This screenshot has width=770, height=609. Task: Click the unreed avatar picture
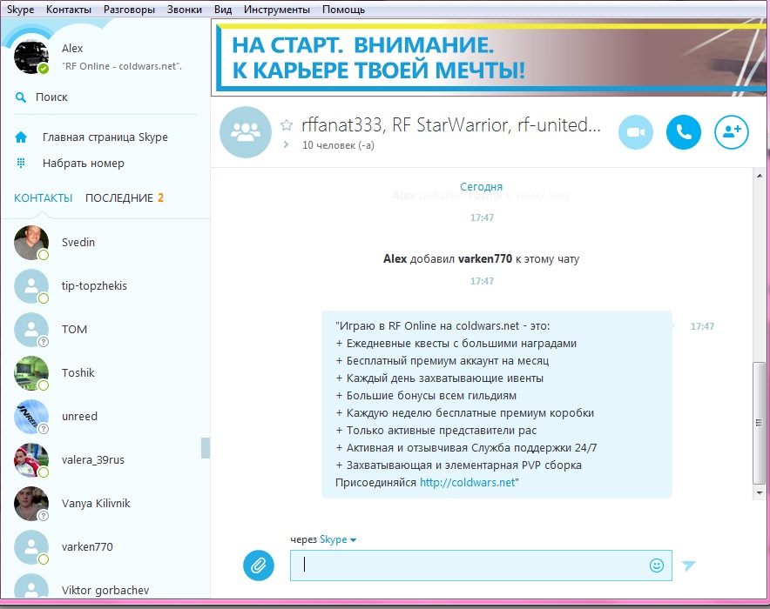coord(31,417)
